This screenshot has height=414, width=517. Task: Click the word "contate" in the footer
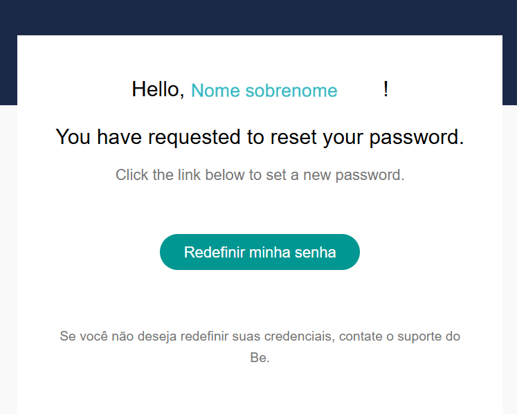pos(360,337)
